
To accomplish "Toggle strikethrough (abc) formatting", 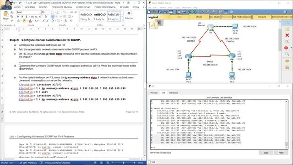I will [32, 16].
